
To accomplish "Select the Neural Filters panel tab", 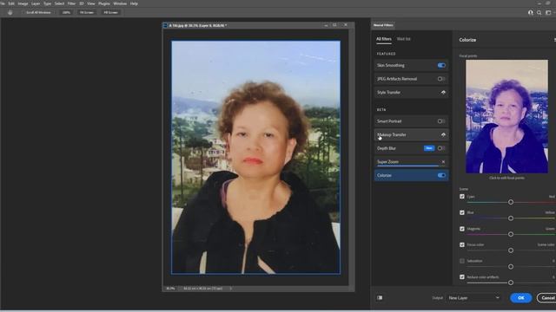I will point(383,25).
